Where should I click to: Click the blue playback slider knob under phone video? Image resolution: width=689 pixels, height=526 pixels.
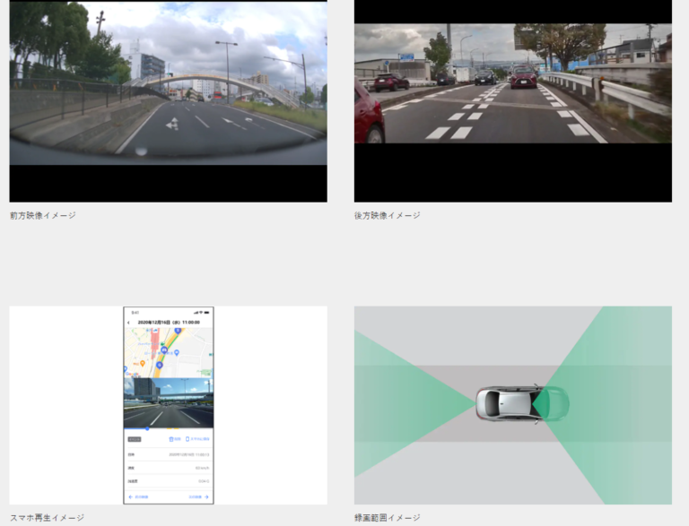[x=148, y=428]
